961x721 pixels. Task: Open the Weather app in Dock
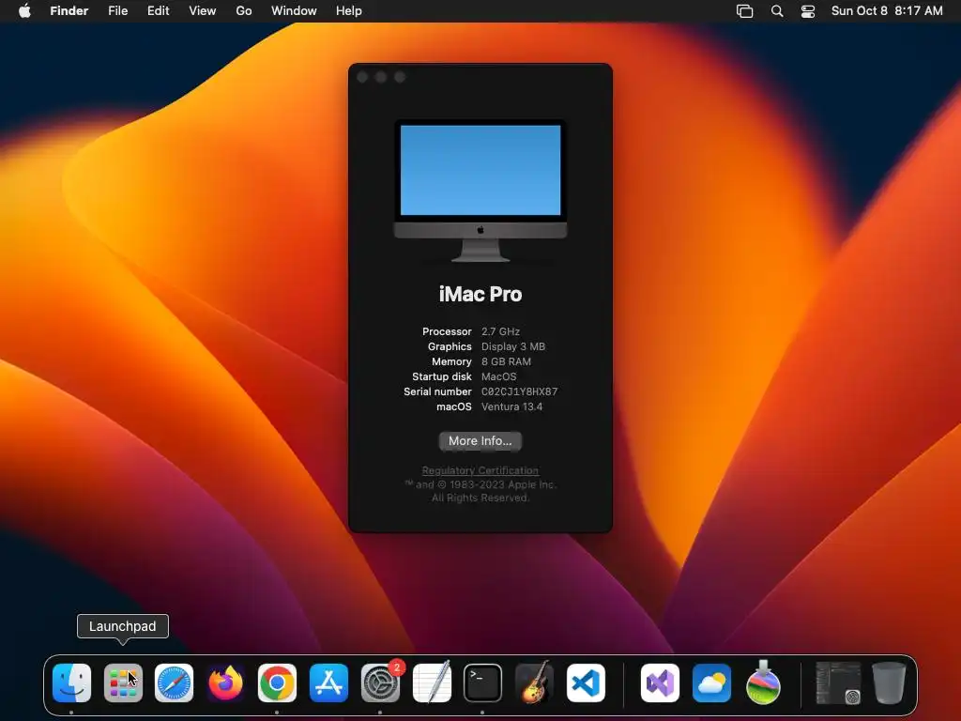click(x=711, y=683)
